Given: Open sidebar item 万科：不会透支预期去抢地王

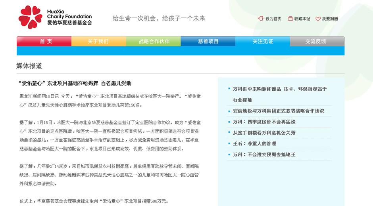Looking at the screenshot, I should [264, 154].
